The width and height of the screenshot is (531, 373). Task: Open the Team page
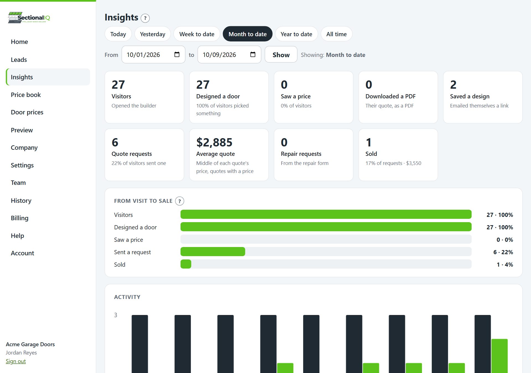[x=48, y=183]
